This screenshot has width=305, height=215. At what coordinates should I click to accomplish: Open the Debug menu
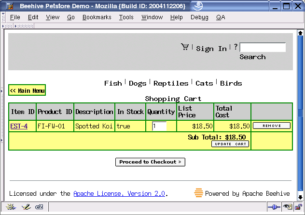point(199,17)
